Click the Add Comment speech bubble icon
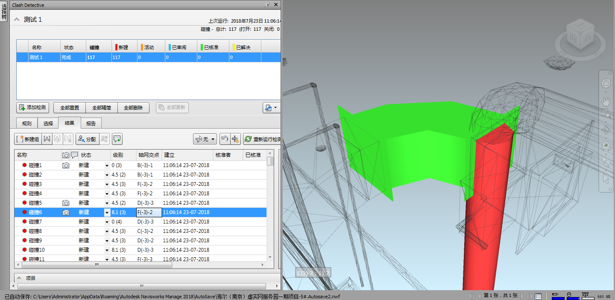Screen dimensions: 615x300 (117, 139)
